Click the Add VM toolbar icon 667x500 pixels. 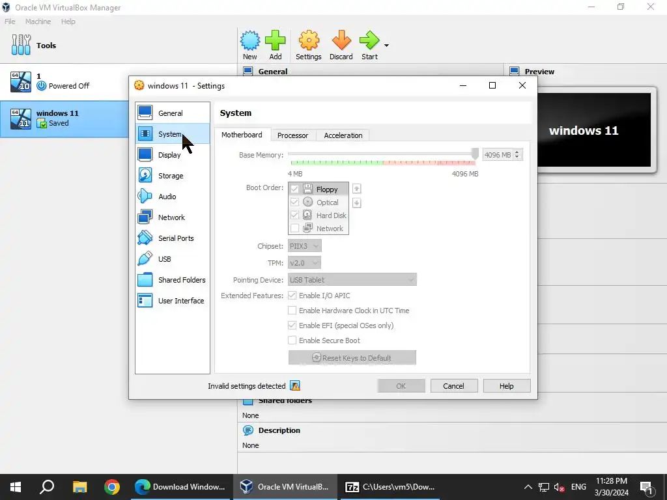tap(276, 41)
